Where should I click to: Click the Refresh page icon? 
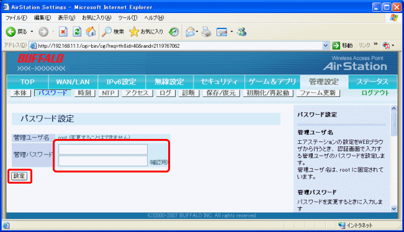point(77,32)
